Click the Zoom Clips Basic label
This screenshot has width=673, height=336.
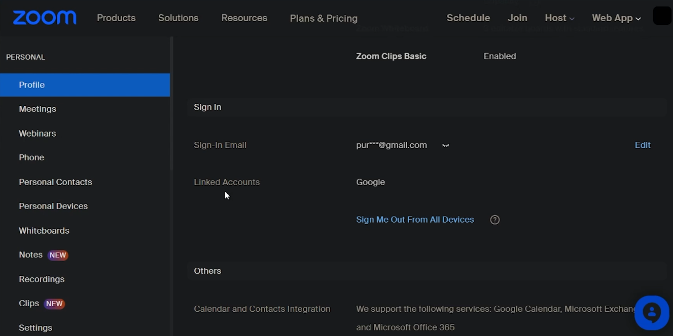tap(391, 56)
